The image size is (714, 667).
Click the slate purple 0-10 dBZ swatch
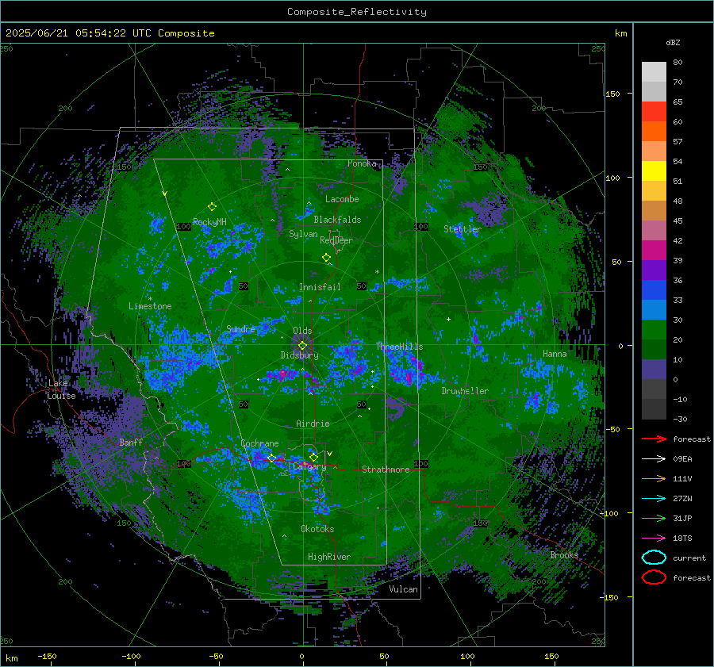point(654,370)
